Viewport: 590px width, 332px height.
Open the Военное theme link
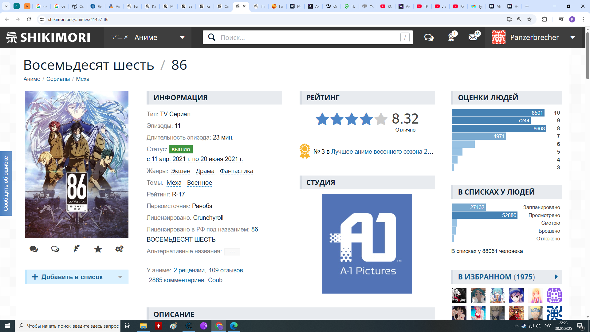point(199,183)
